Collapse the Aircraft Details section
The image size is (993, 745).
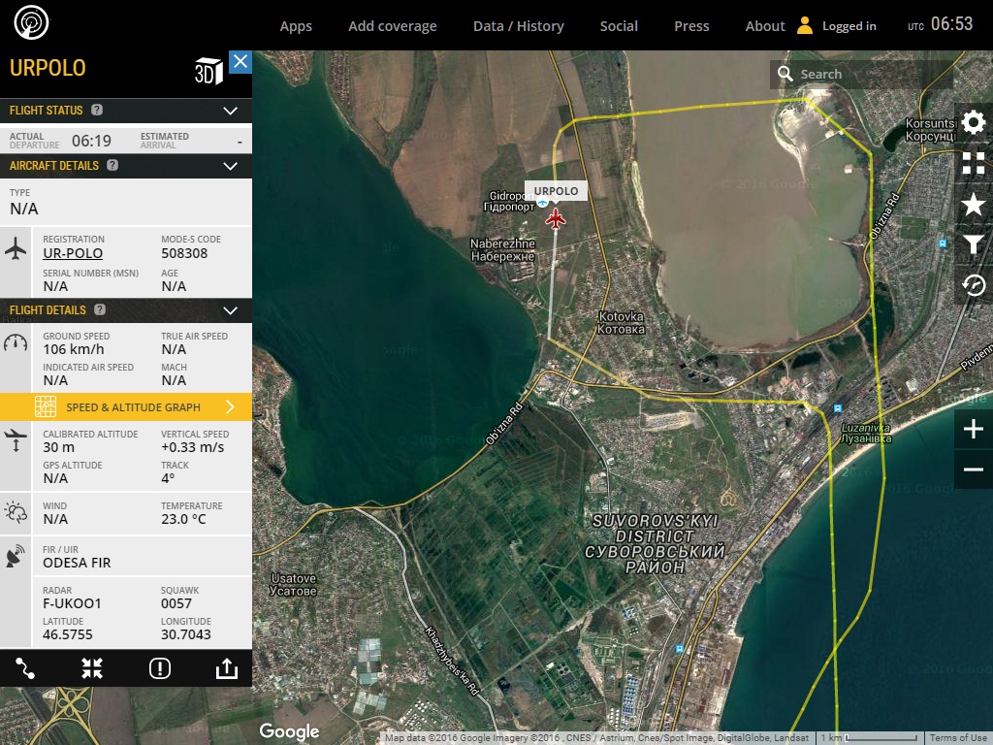230,166
